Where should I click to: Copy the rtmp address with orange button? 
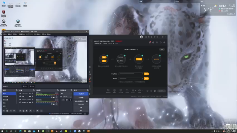[x=146, y=74]
